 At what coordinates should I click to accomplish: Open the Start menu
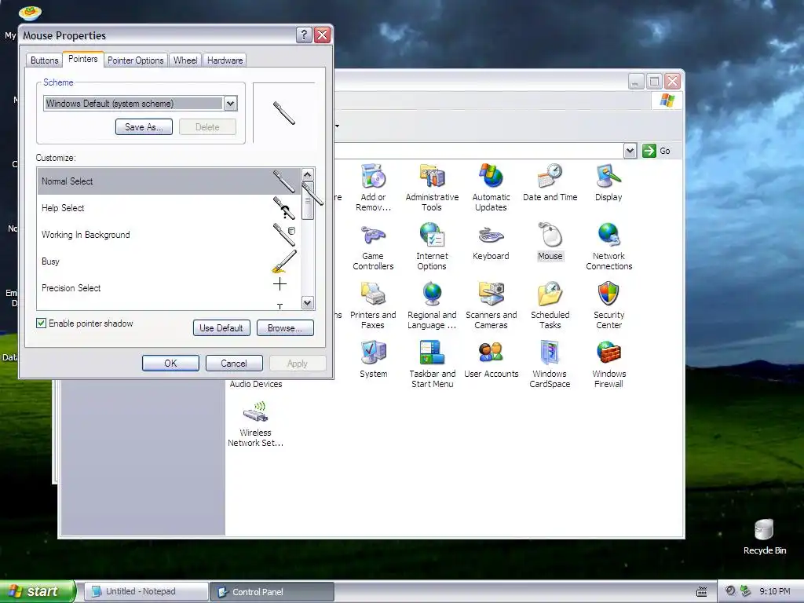(x=38, y=591)
